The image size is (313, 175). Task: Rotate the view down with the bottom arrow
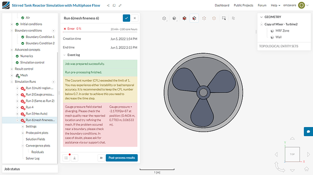[292, 170]
